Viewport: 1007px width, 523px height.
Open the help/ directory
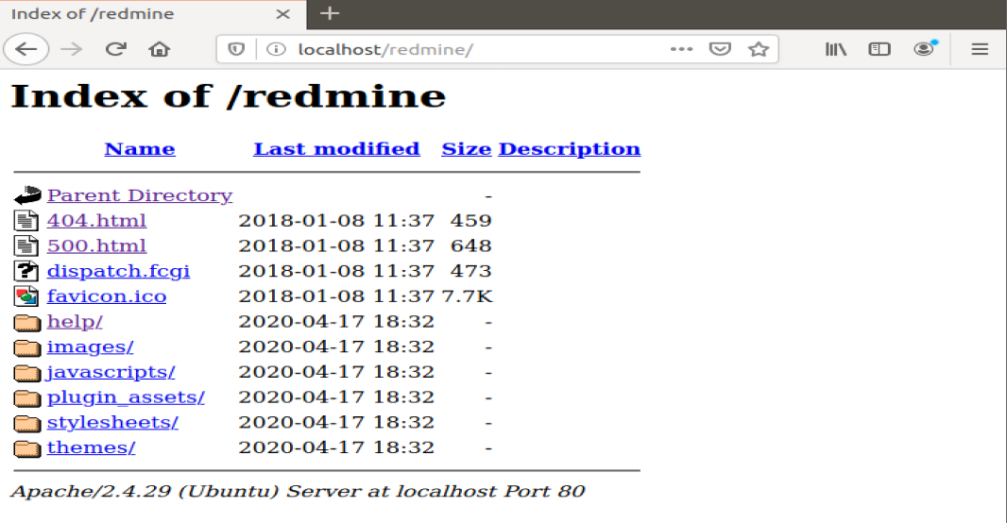75,322
